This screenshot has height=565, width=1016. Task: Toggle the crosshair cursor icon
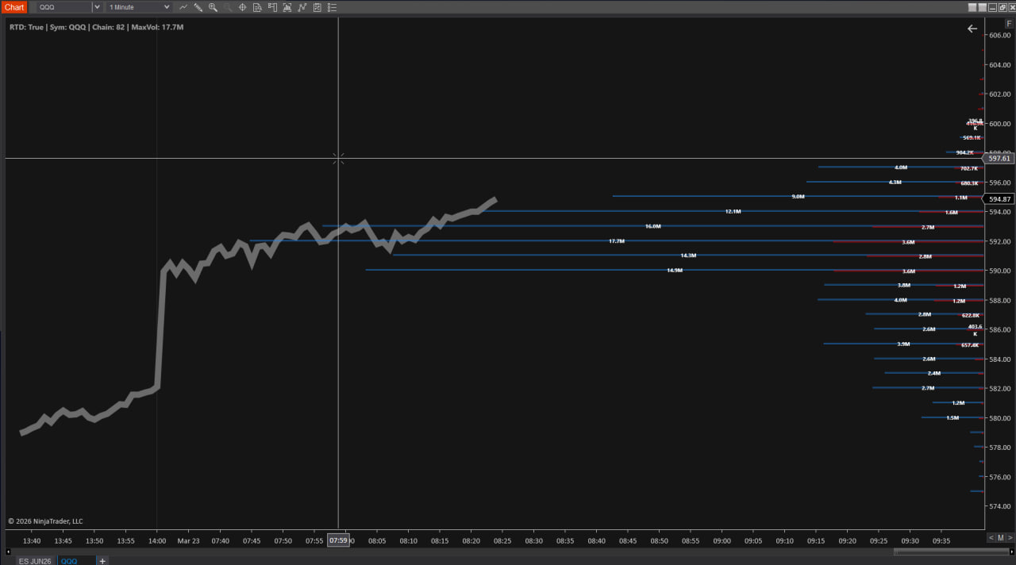[242, 7]
